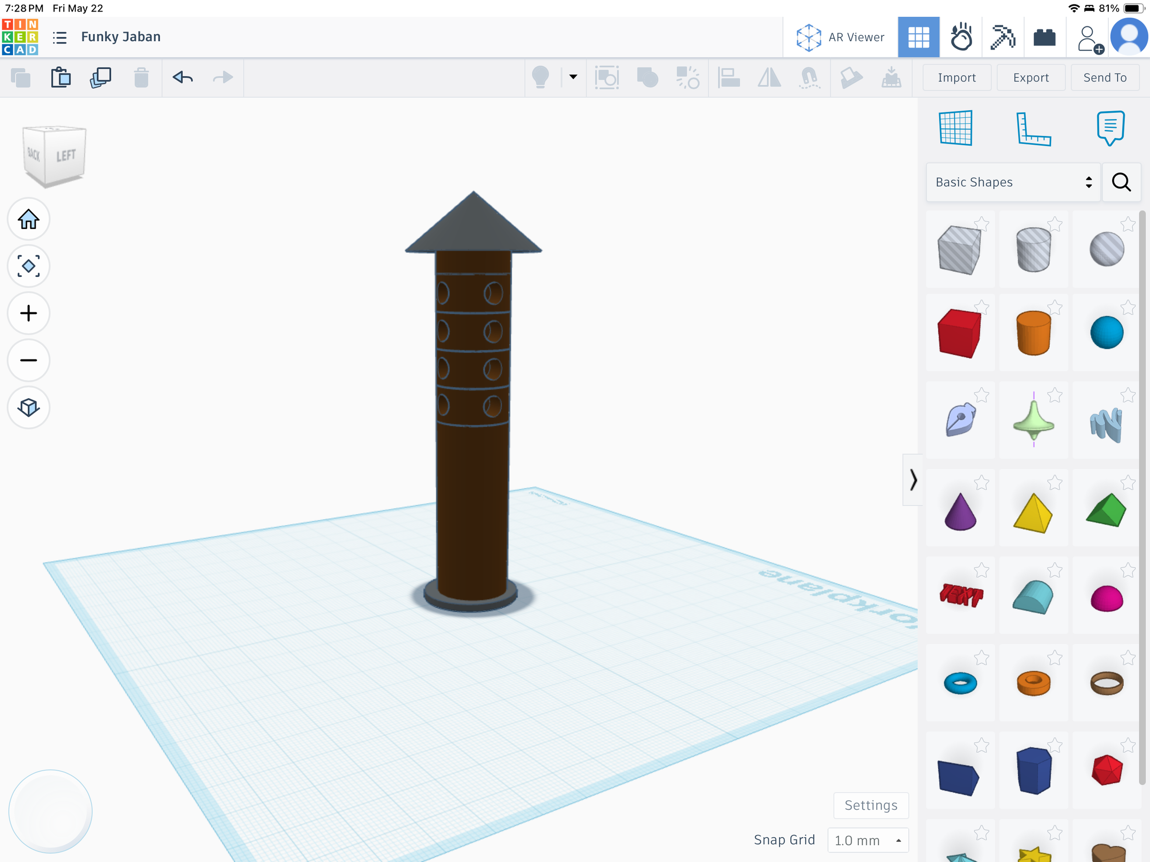The height and width of the screenshot is (862, 1150).
Task: Open the user profile avatar
Action: coord(1129,37)
